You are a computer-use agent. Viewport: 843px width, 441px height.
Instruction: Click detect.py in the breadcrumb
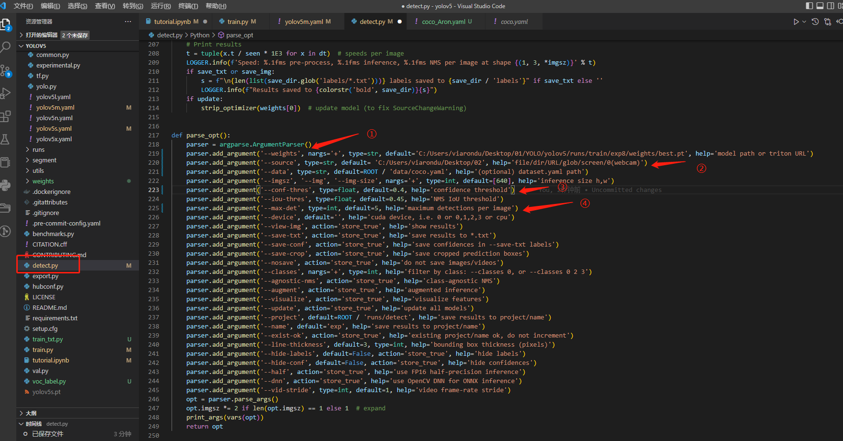pyautogui.click(x=170, y=35)
